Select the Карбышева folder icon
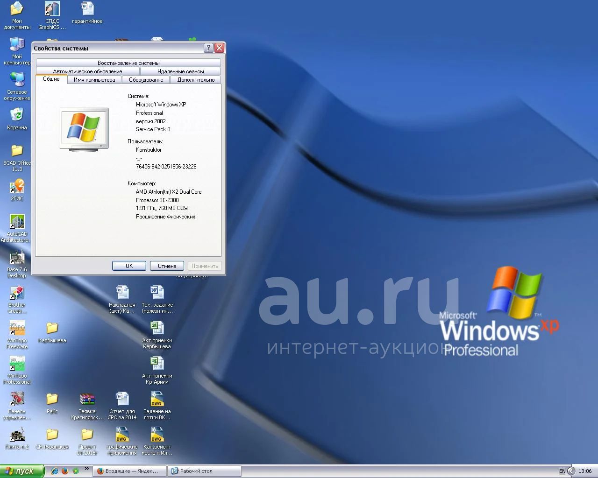This screenshot has height=478, width=598. click(x=52, y=332)
